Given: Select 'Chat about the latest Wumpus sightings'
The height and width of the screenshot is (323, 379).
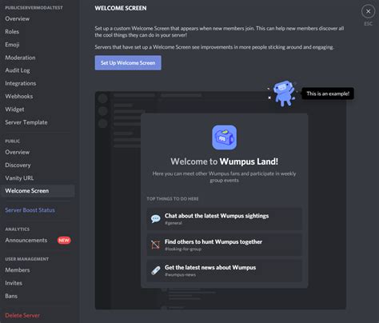Looking at the screenshot, I should tap(225, 219).
